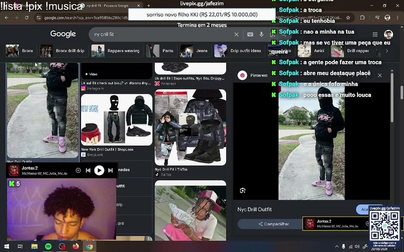The width and height of the screenshot is (404, 252).
Task: Open Firefox from taskbar
Action: pyautogui.click(x=76, y=246)
